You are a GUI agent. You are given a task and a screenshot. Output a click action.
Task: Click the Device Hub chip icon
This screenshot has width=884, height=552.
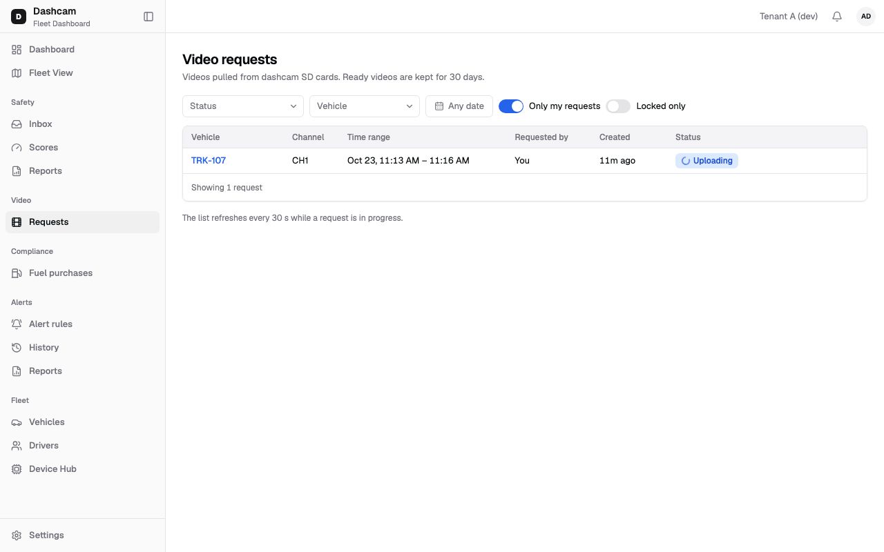coord(17,469)
